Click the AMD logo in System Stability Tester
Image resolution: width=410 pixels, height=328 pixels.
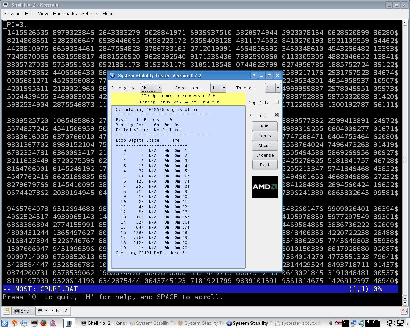click(x=265, y=187)
